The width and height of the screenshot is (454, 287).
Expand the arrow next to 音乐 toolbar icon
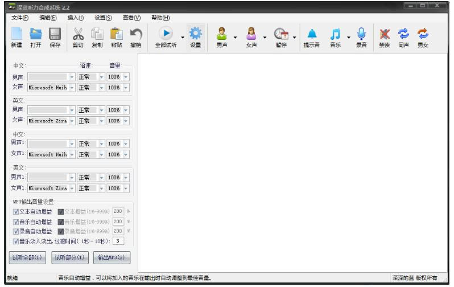click(x=349, y=38)
